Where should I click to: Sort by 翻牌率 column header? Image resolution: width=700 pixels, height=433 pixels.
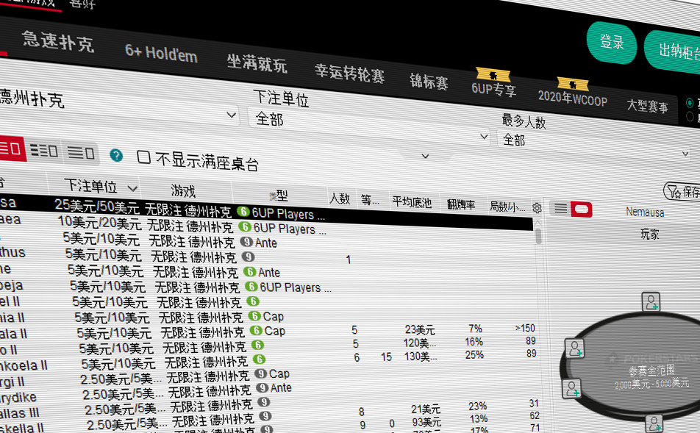pyautogui.click(x=461, y=205)
